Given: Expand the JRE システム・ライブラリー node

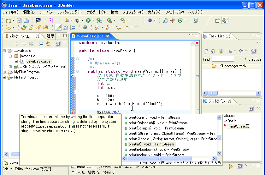Looking at the screenshot, I should pos(10,67).
